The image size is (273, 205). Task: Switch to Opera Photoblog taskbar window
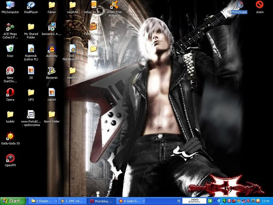[x=102, y=201]
